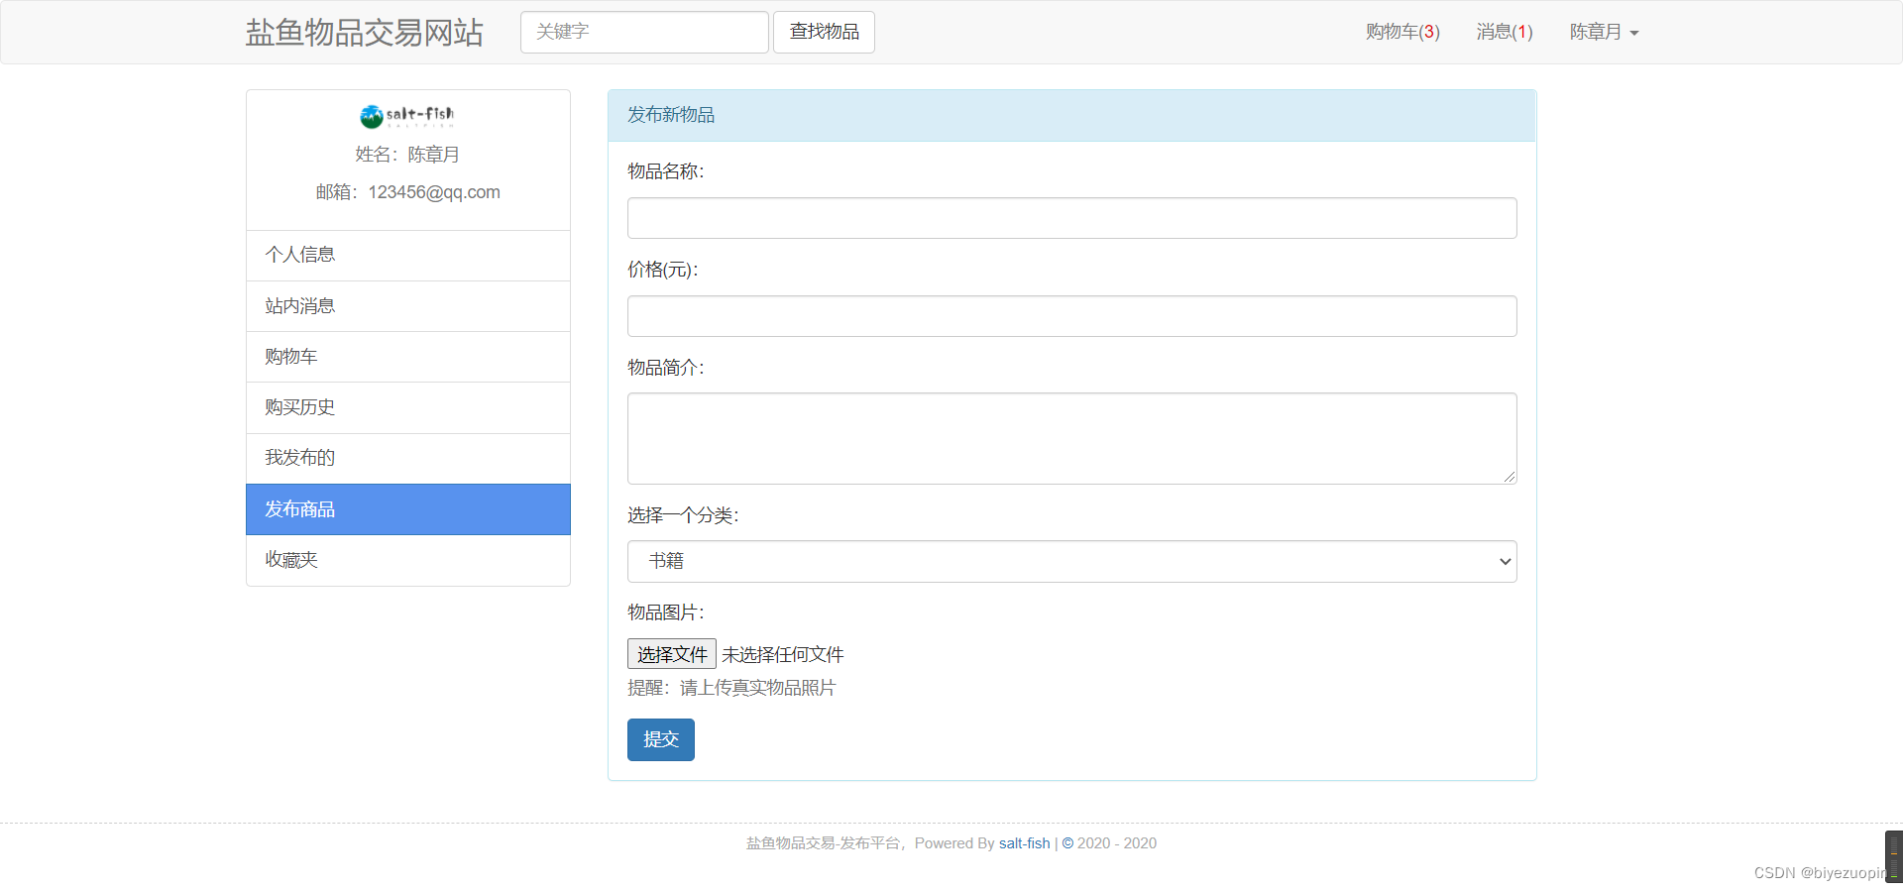Click the 邮箱: 123456@qq.com text
This screenshot has width=1903, height=890.
click(408, 192)
